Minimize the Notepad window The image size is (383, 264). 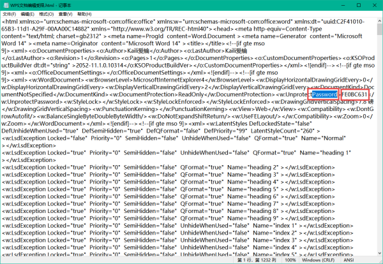coord(343,5)
